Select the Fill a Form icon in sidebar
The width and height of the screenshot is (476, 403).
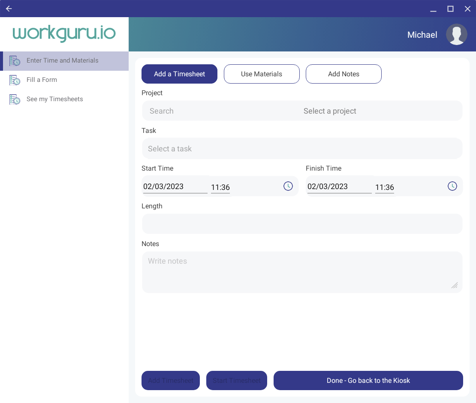click(14, 80)
